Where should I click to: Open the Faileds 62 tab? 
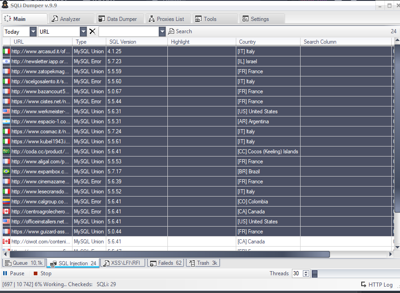click(166, 263)
